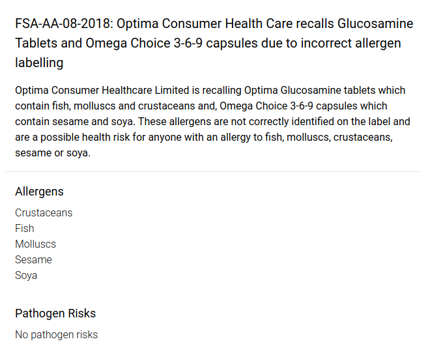Click the Sesame allergen entry

[x=33, y=259]
